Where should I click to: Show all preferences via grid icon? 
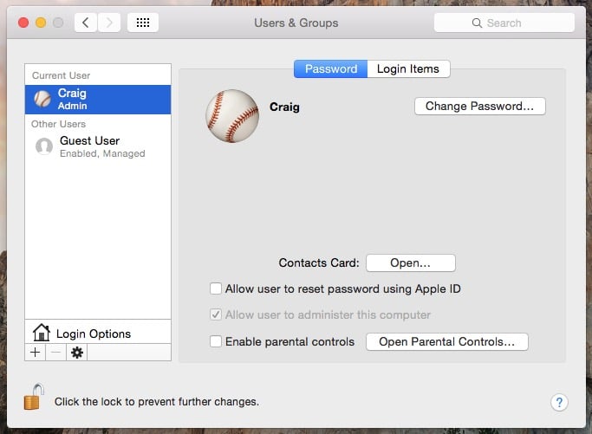click(x=143, y=23)
